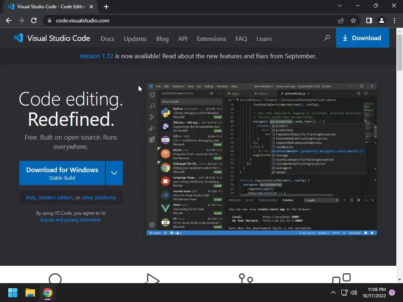Screen dimensions: 403x302
Task: Close the Visual Studio Code tab
Action: [x=91, y=7]
